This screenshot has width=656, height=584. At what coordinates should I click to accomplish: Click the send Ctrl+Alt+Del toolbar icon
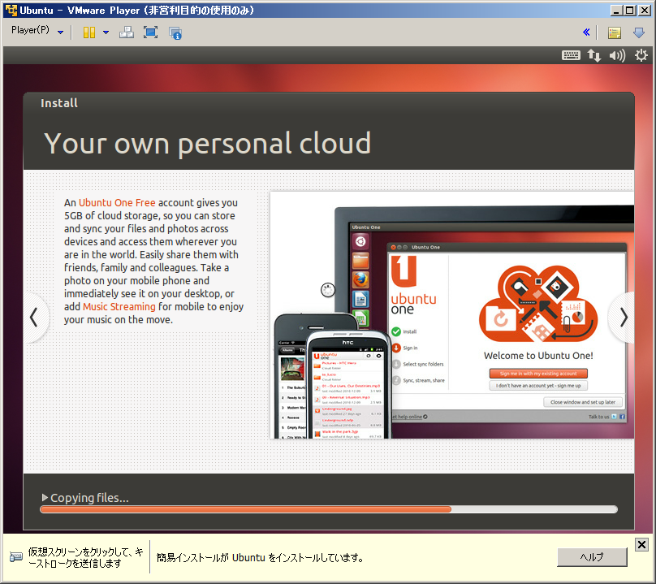(127, 32)
